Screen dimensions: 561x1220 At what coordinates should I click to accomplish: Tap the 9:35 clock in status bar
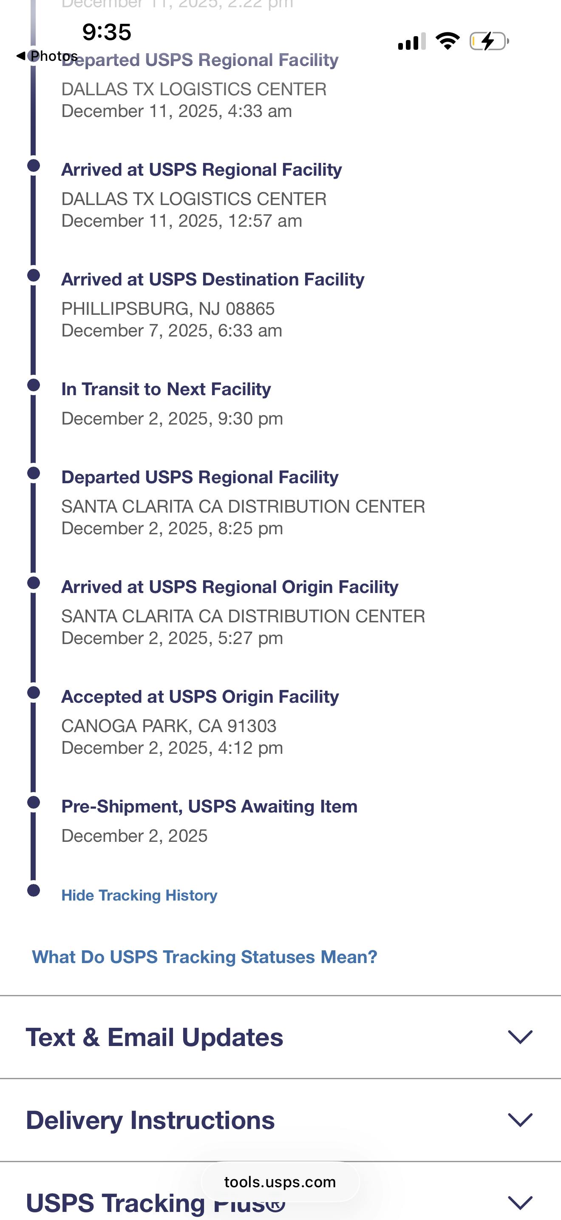click(x=106, y=32)
